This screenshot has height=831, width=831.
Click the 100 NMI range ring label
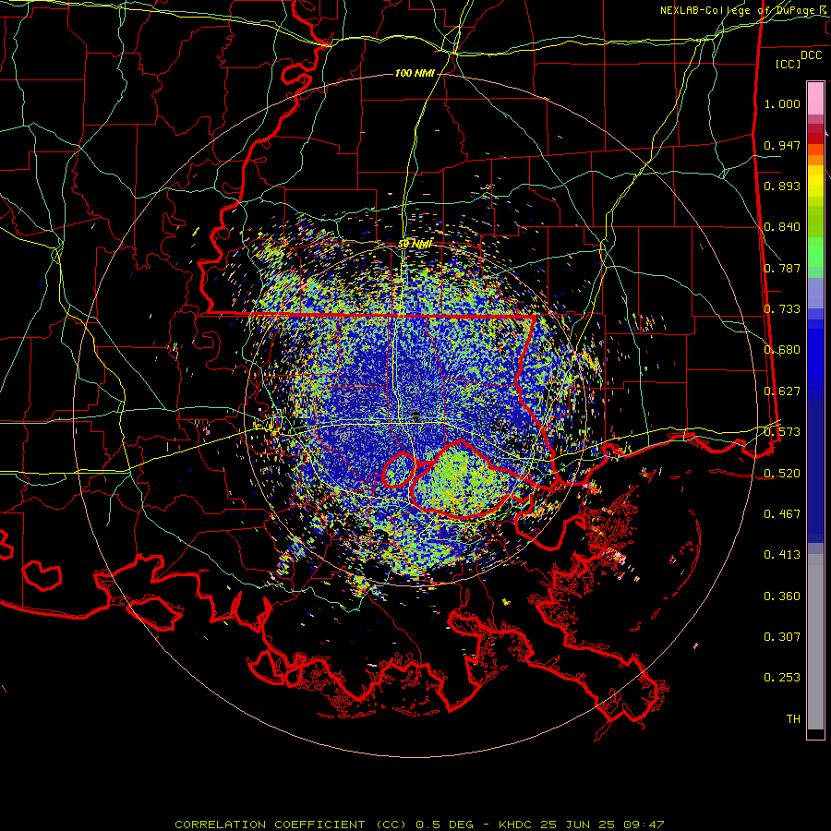(x=415, y=73)
